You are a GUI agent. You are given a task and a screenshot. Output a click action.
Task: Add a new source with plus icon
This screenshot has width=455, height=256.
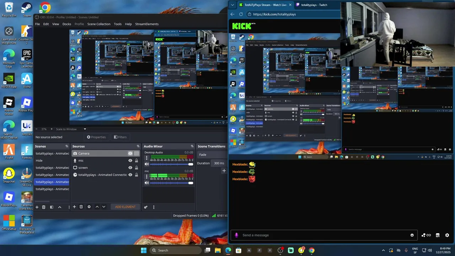click(74, 207)
